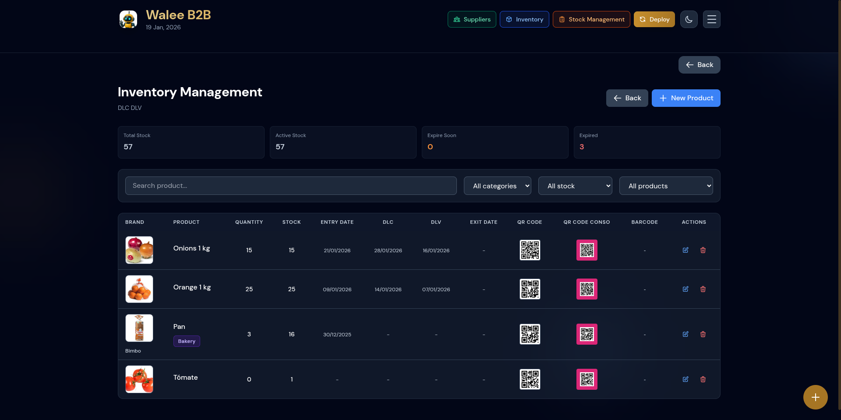Click the search product input field

click(290, 186)
